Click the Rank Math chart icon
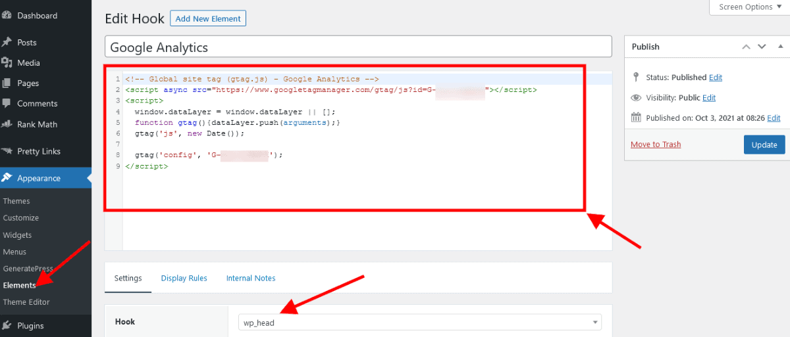Screen dimensions: 790x337 click(7, 124)
